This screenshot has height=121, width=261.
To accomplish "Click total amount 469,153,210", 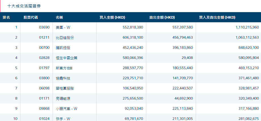I will (249, 68).
